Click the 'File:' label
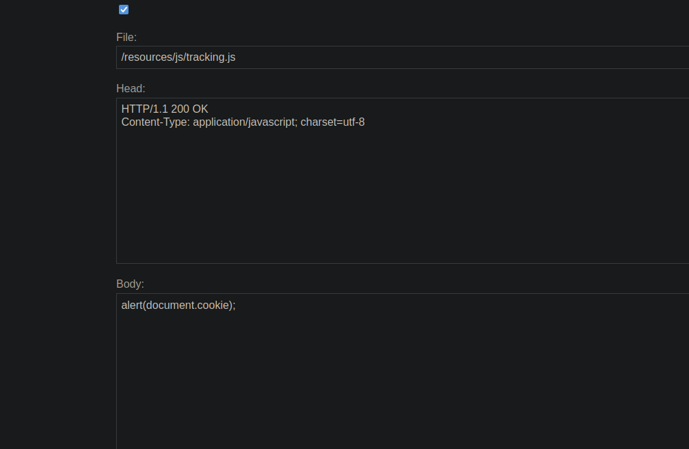Screen dimensions: 689x449 (126, 38)
